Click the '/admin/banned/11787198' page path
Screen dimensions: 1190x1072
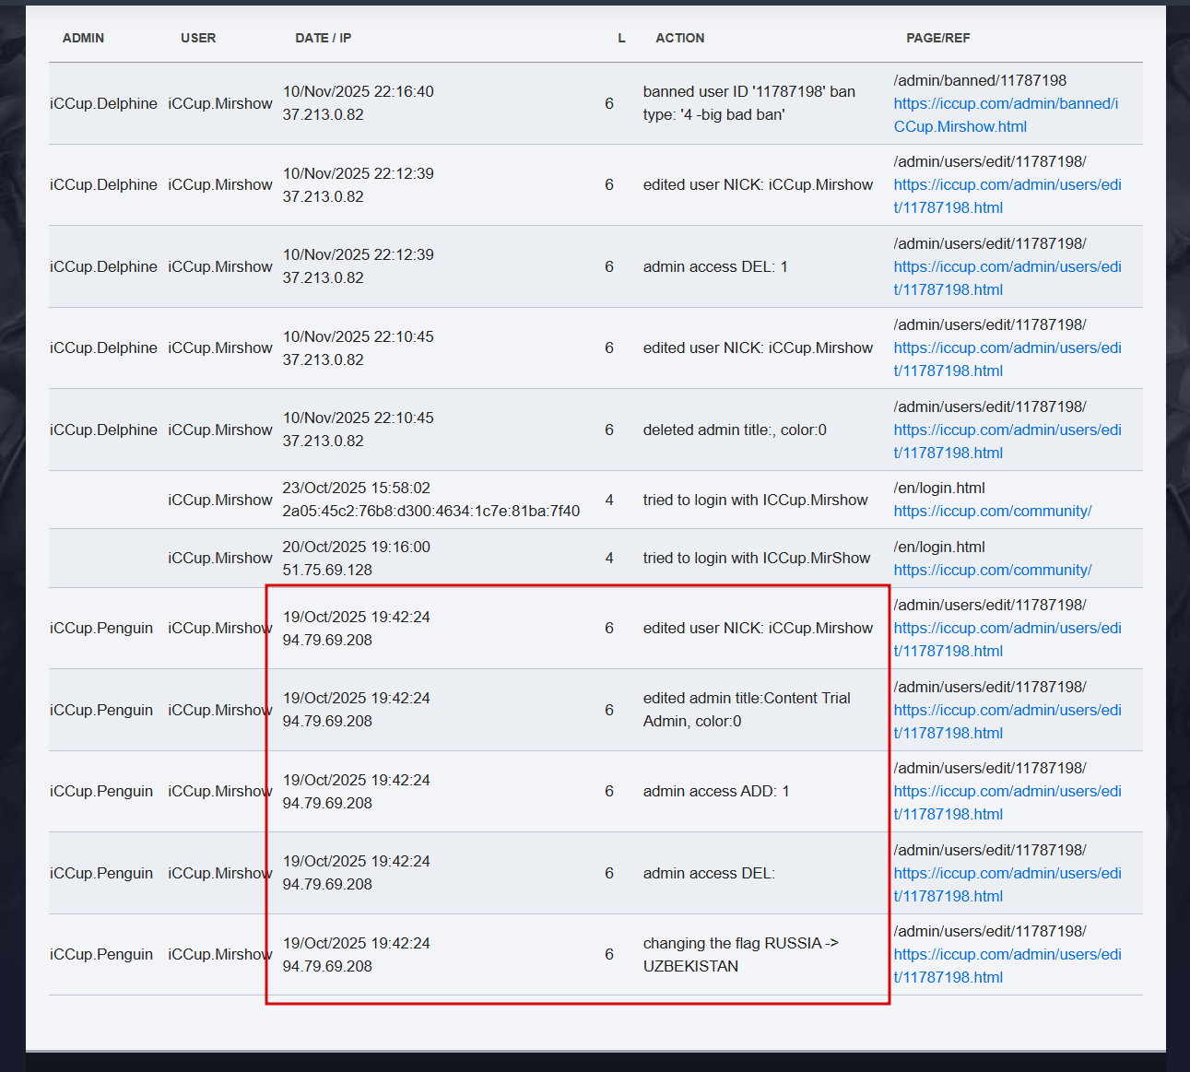tap(980, 81)
